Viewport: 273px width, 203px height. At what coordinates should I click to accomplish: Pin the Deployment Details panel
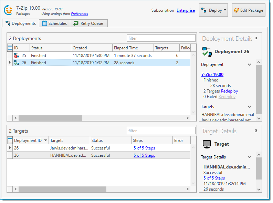256,39
